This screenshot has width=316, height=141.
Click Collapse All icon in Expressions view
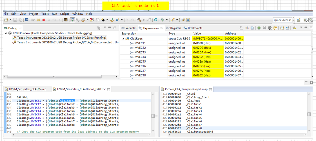252,28
